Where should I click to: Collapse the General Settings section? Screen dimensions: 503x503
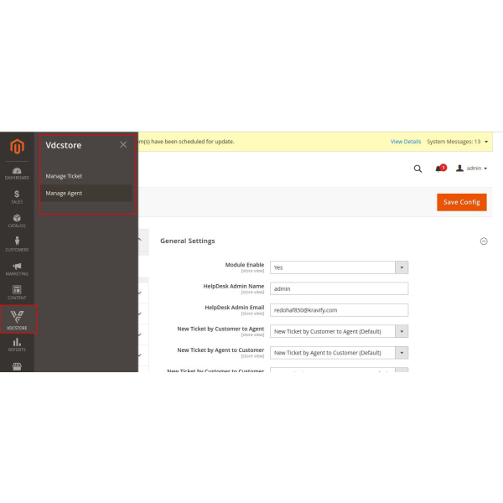pos(484,241)
